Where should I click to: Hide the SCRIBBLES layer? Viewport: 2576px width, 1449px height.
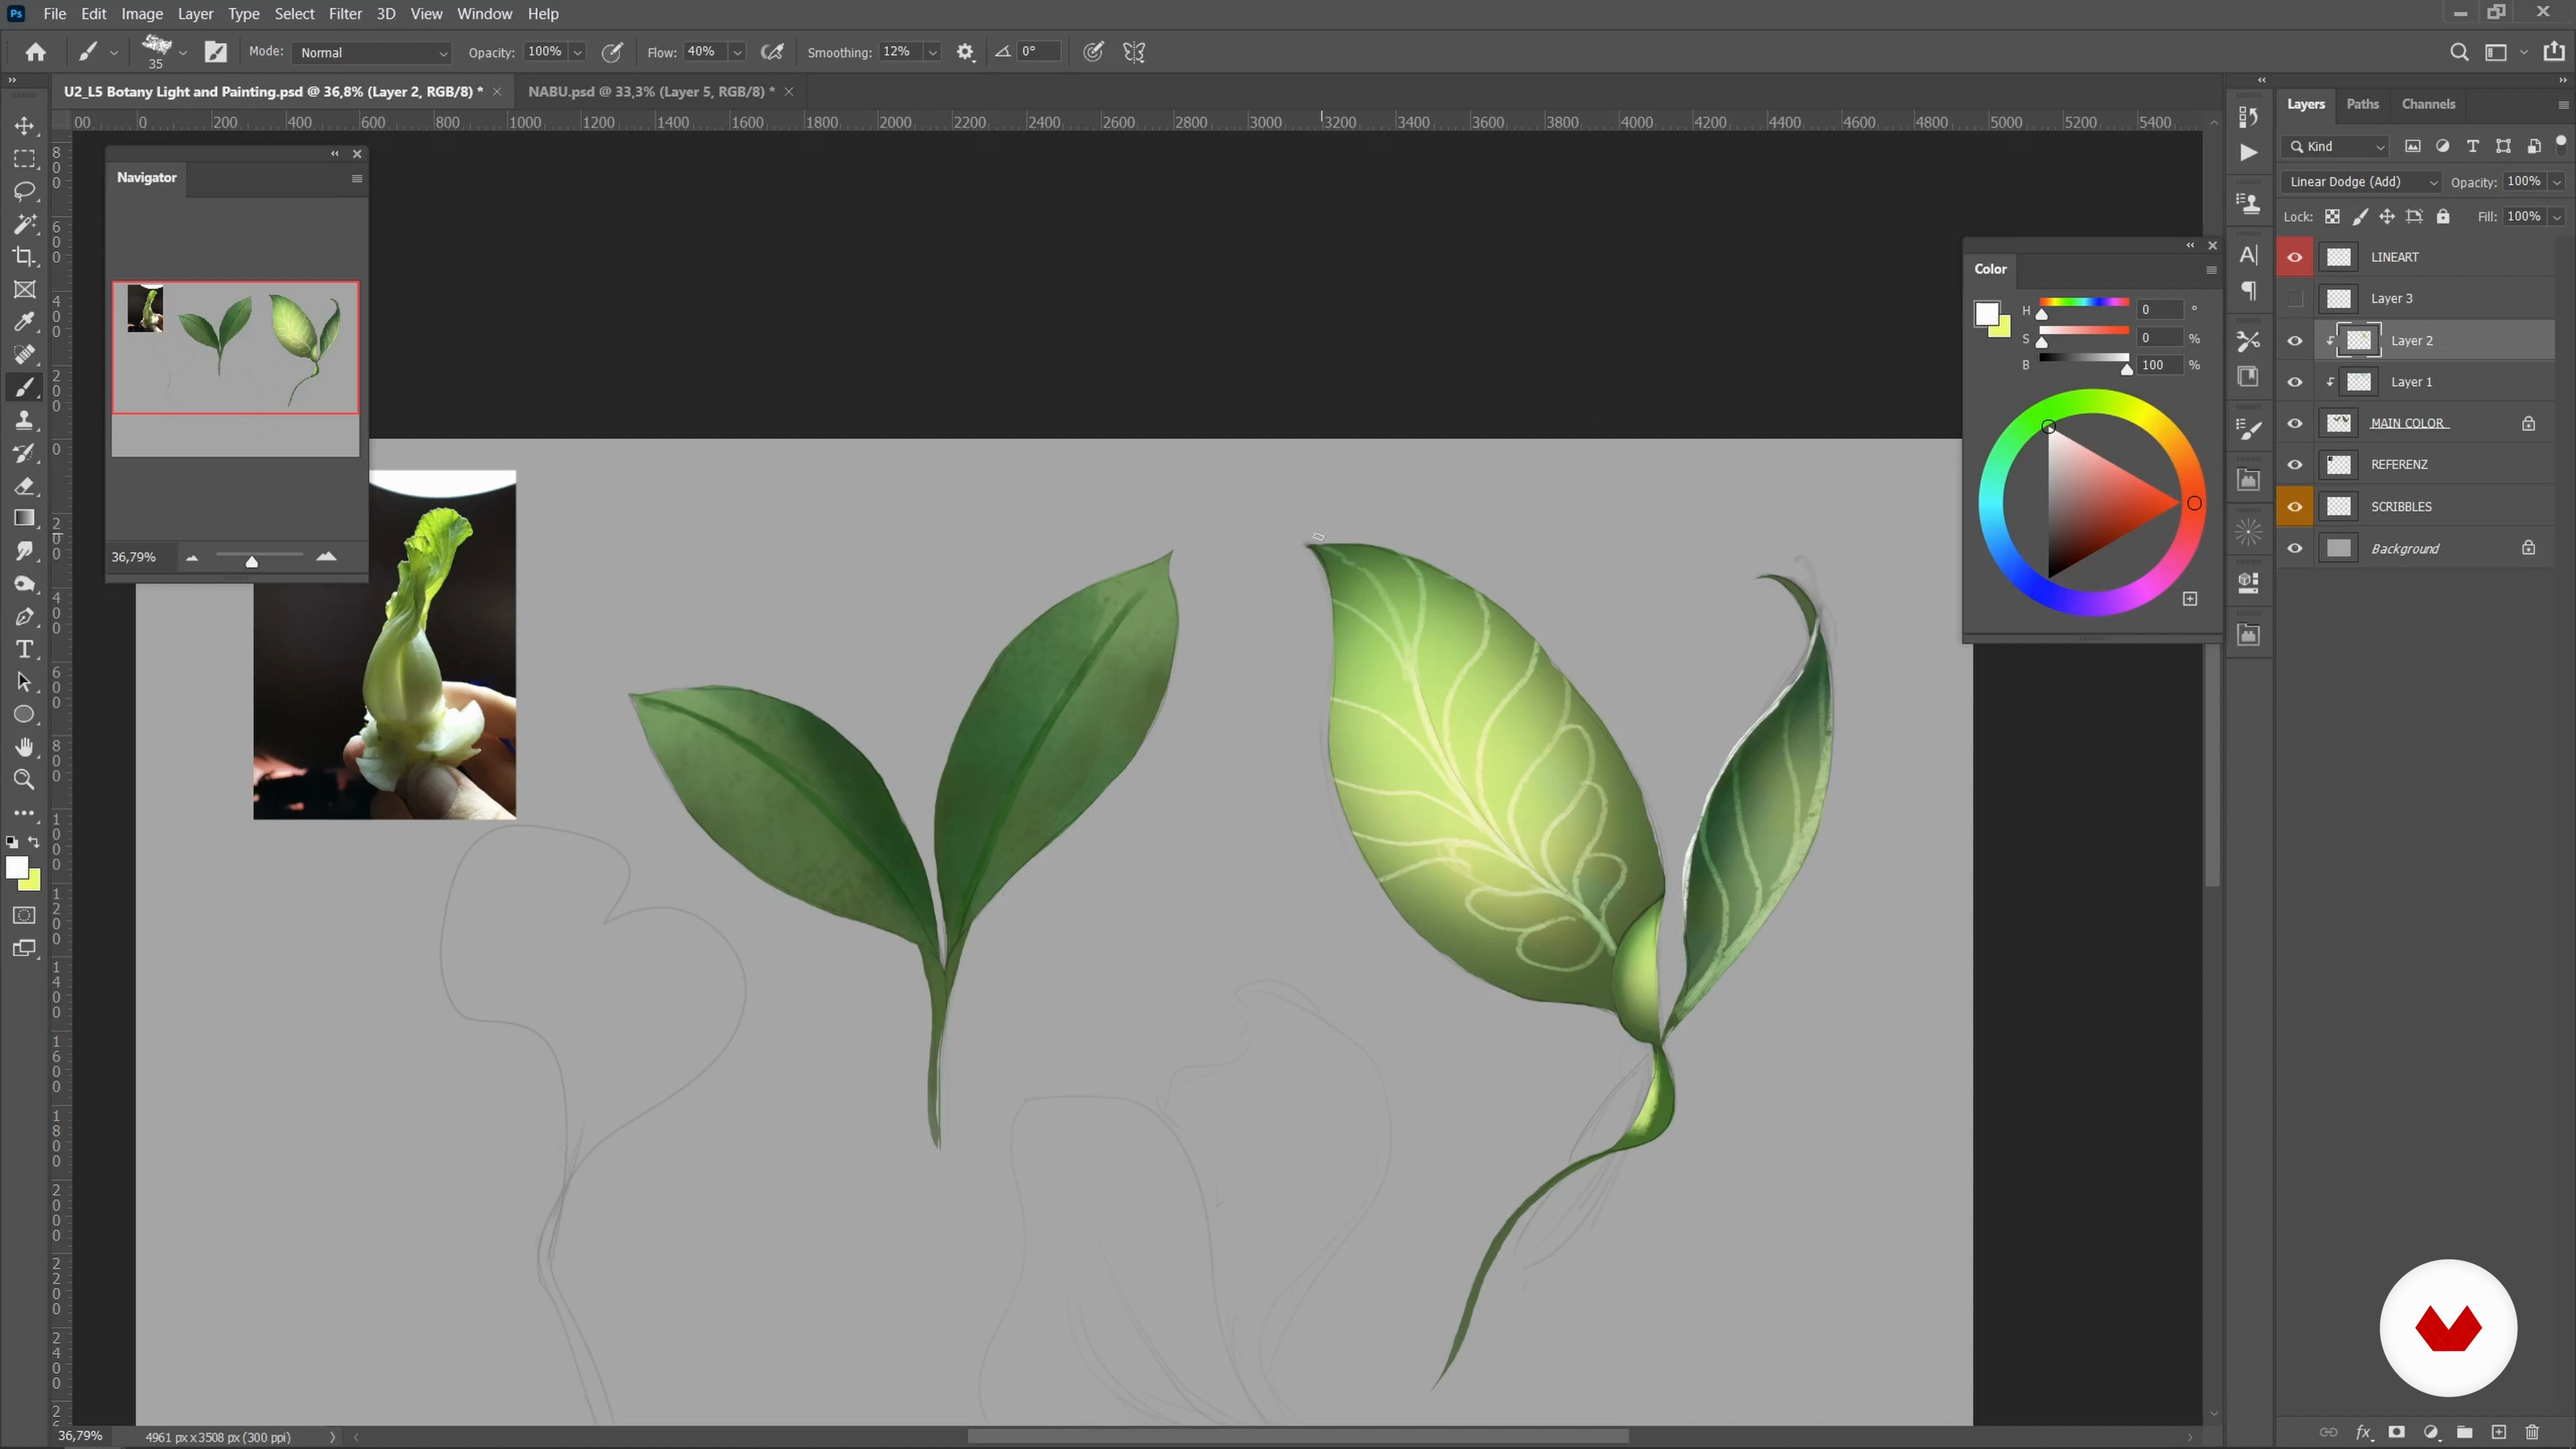point(2295,507)
